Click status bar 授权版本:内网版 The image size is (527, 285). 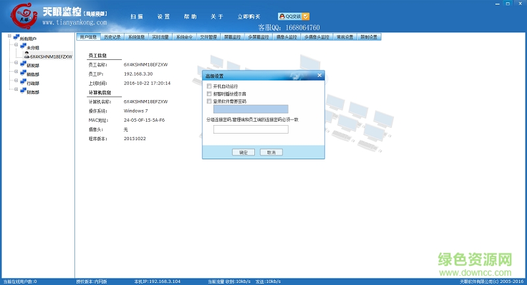[x=92, y=282]
